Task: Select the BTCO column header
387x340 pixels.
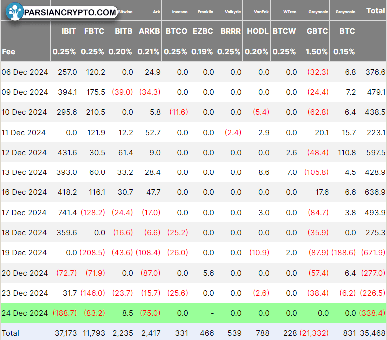Action: click(x=176, y=31)
